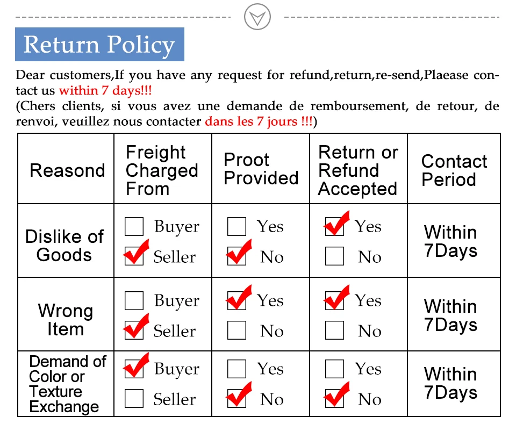Check proof Yes box for Dislike of Goods
Viewport: 516px width, 424px height.
(236, 226)
